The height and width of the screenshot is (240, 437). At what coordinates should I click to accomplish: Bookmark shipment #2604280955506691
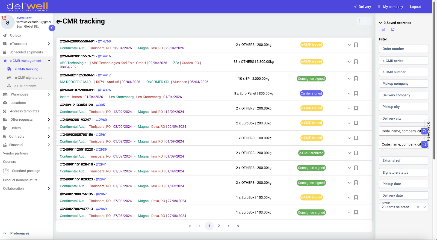point(356,45)
